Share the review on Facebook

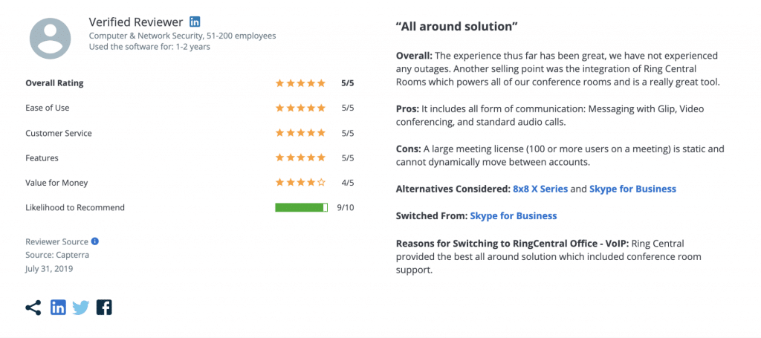[x=104, y=308]
